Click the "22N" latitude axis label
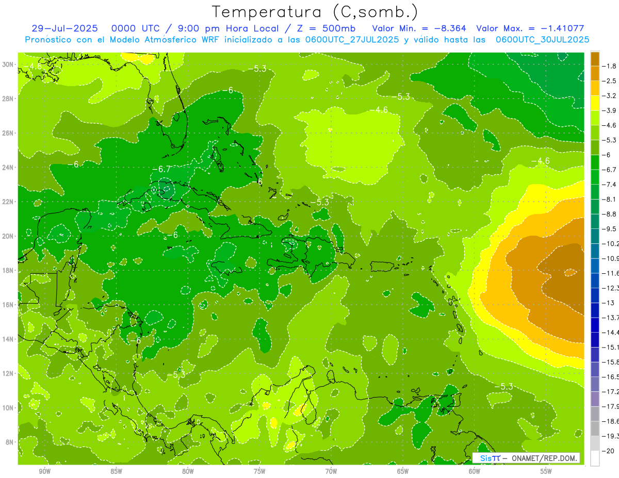 9,202
